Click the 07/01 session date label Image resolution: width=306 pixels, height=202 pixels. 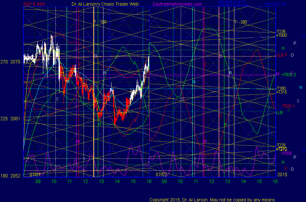(35, 174)
